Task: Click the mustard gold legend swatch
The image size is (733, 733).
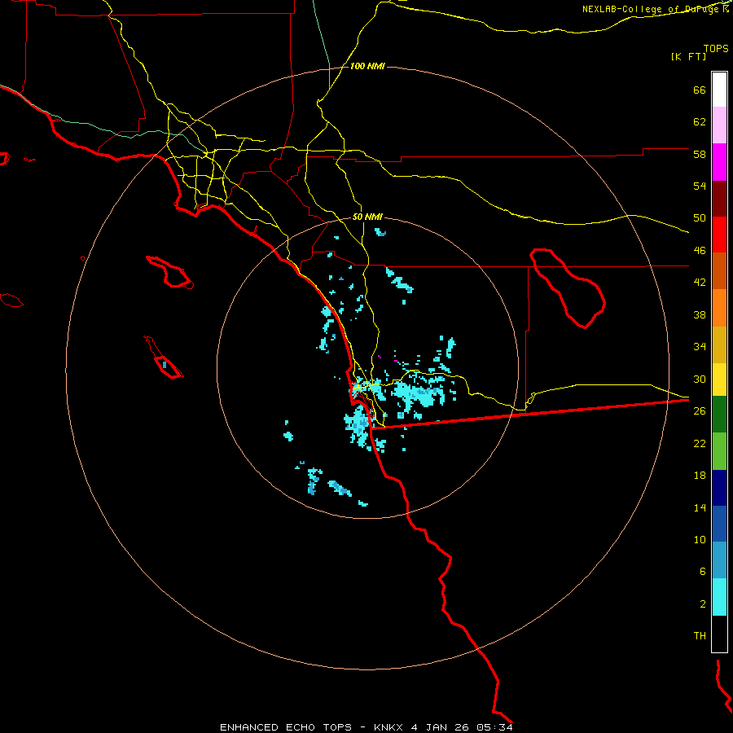Action: click(719, 345)
